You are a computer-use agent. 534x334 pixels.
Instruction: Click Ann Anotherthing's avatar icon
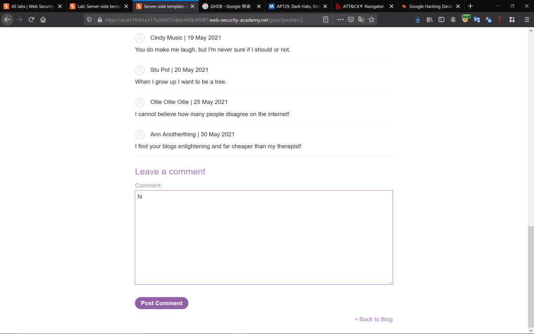coord(140,134)
